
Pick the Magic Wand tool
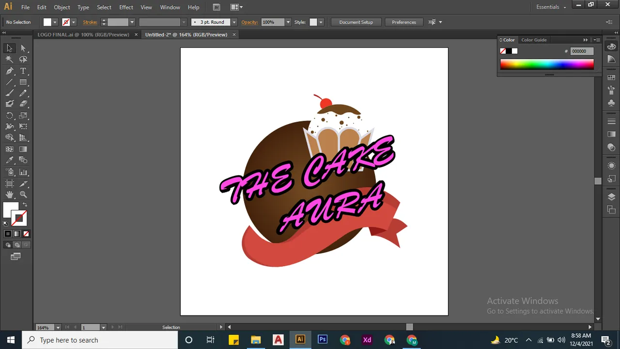tap(9, 59)
